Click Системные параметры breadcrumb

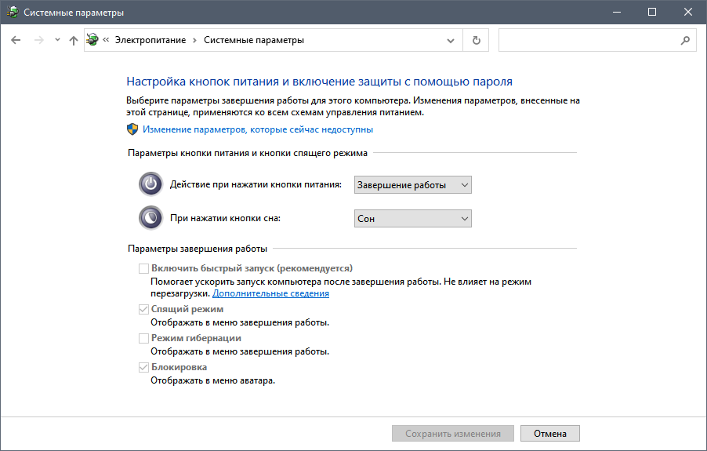tap(254, 40)
